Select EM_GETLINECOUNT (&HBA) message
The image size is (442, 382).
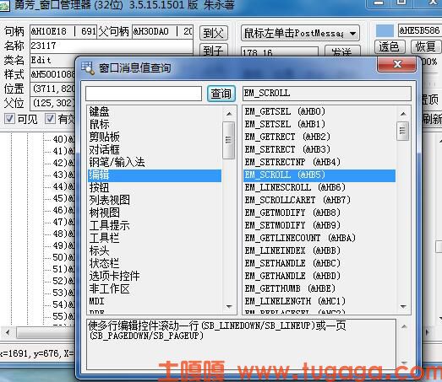pos(319,239)
